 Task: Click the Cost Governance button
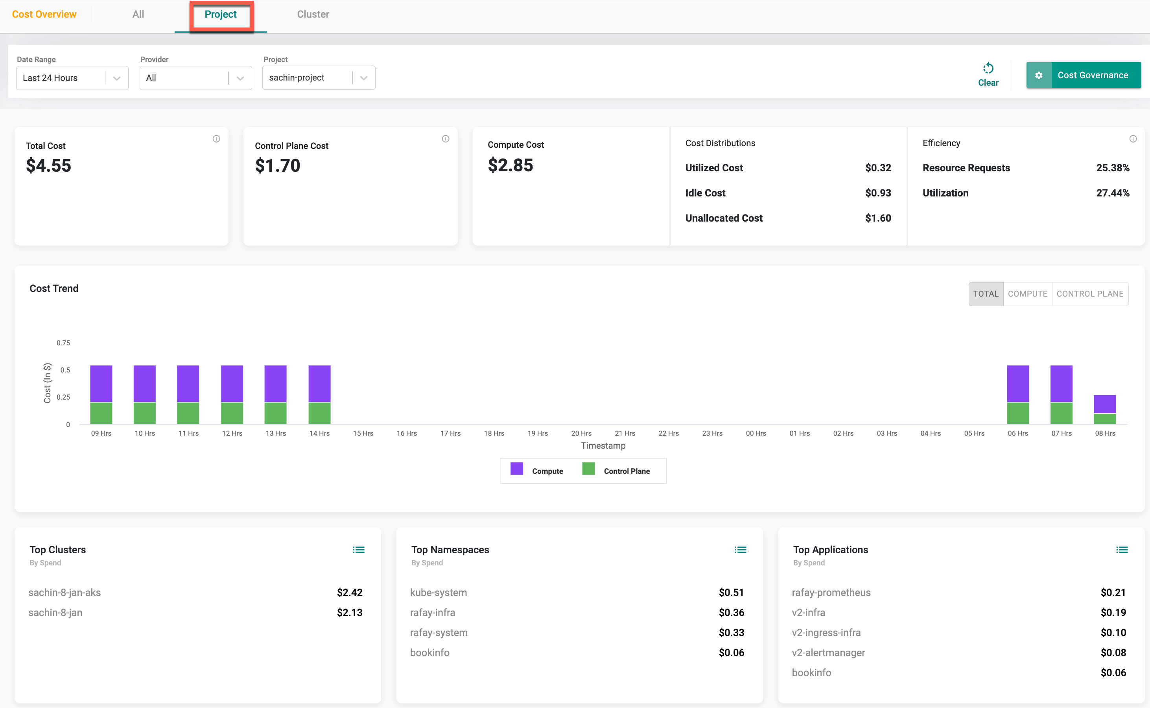(x=1082, y=74)
